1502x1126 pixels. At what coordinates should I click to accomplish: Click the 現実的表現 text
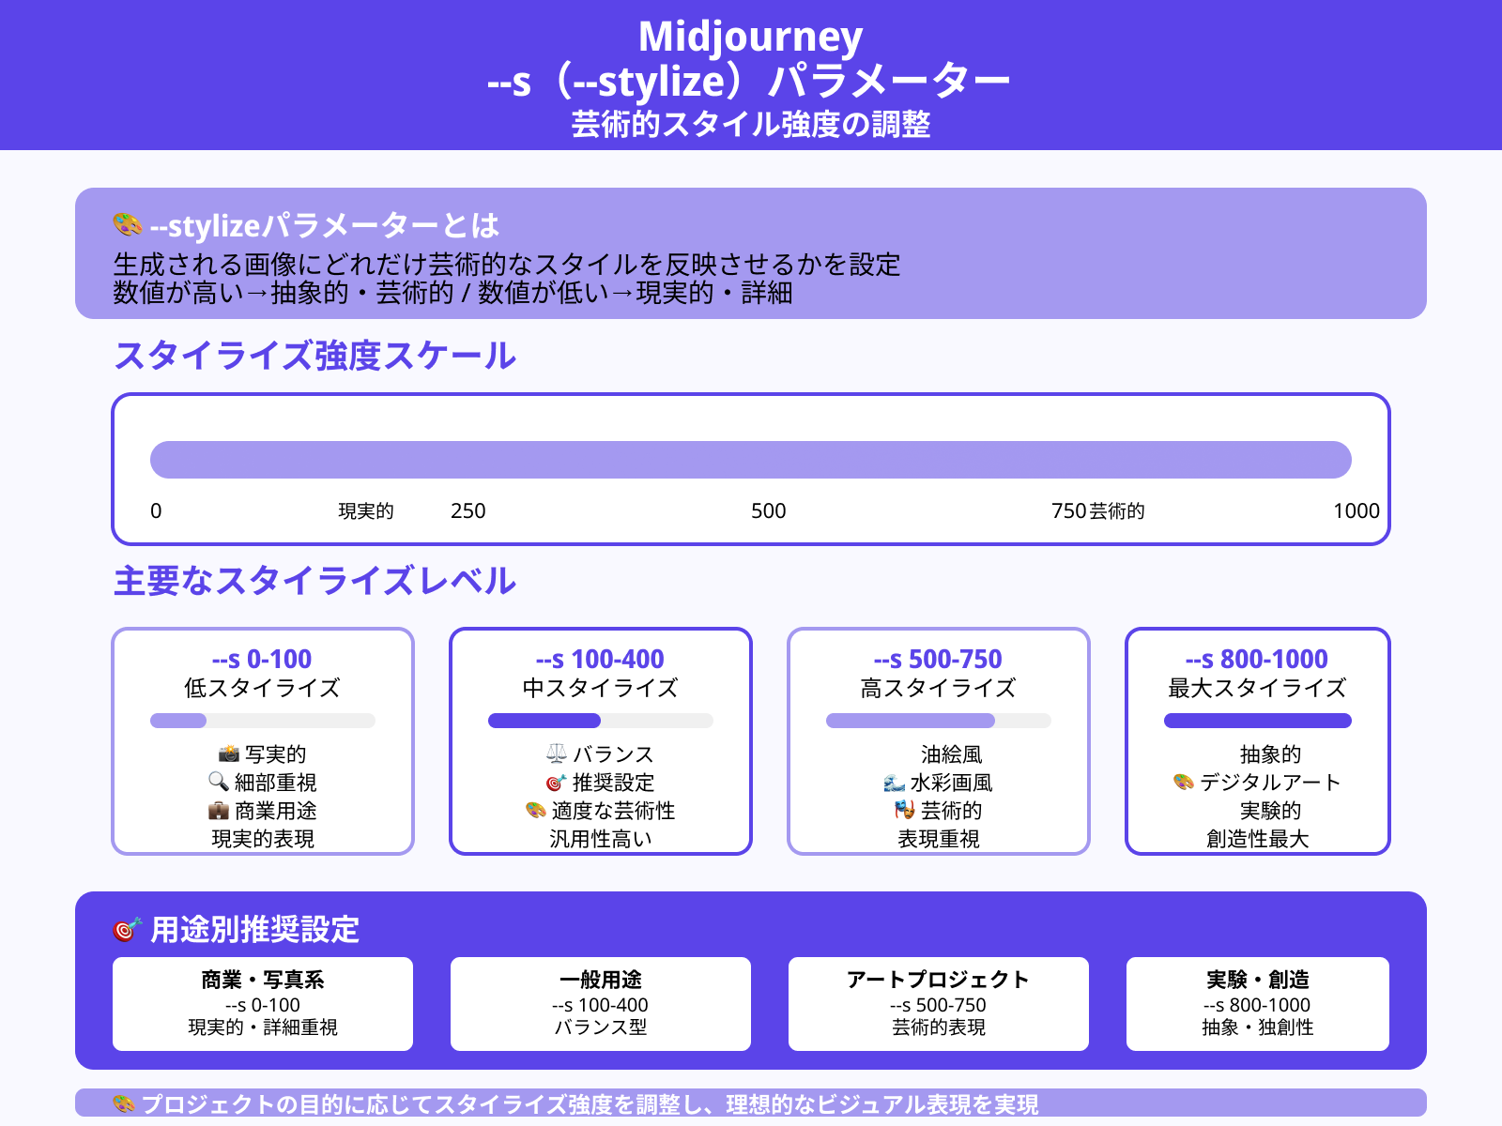tap(263, 839)
